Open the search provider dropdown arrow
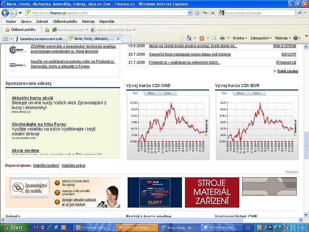 click(x=305, y=13)
